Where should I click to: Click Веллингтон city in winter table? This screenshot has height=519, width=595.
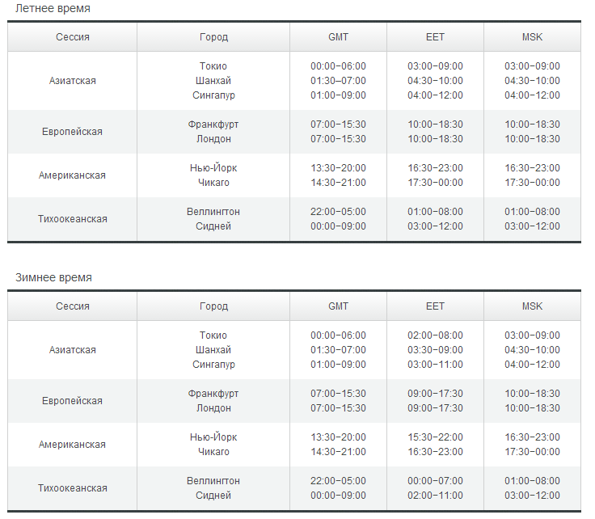213,481
